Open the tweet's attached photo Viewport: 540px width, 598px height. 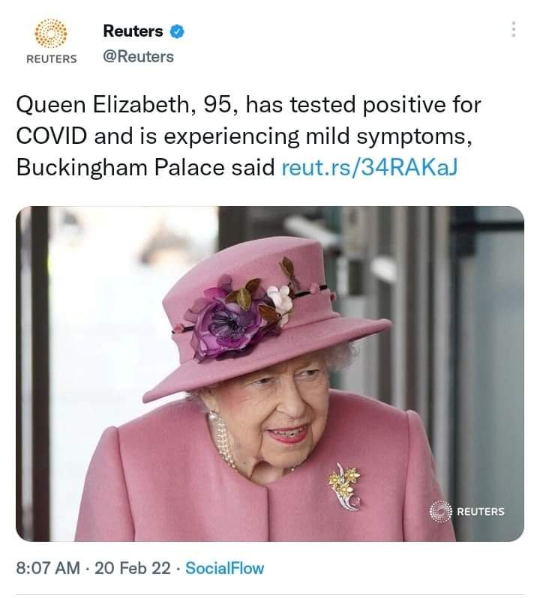[270, 374]
